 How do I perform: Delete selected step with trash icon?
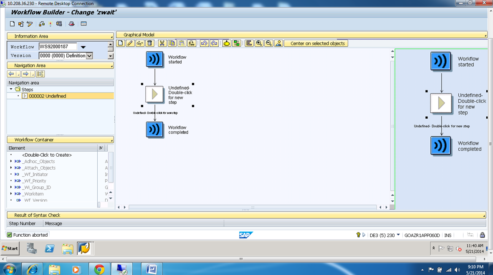click(x=150, y=43)
